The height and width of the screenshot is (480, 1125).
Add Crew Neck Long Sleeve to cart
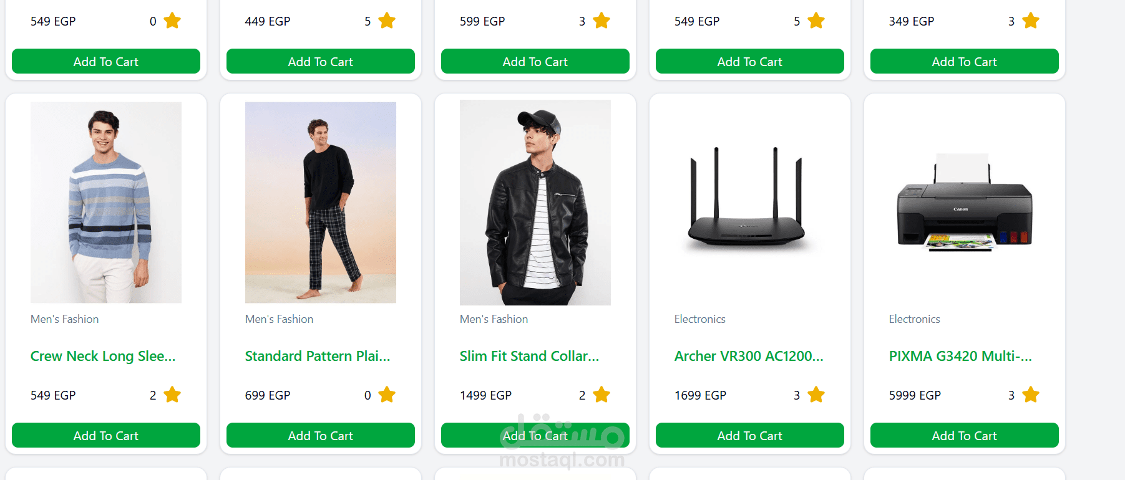(x=106, y=435)
